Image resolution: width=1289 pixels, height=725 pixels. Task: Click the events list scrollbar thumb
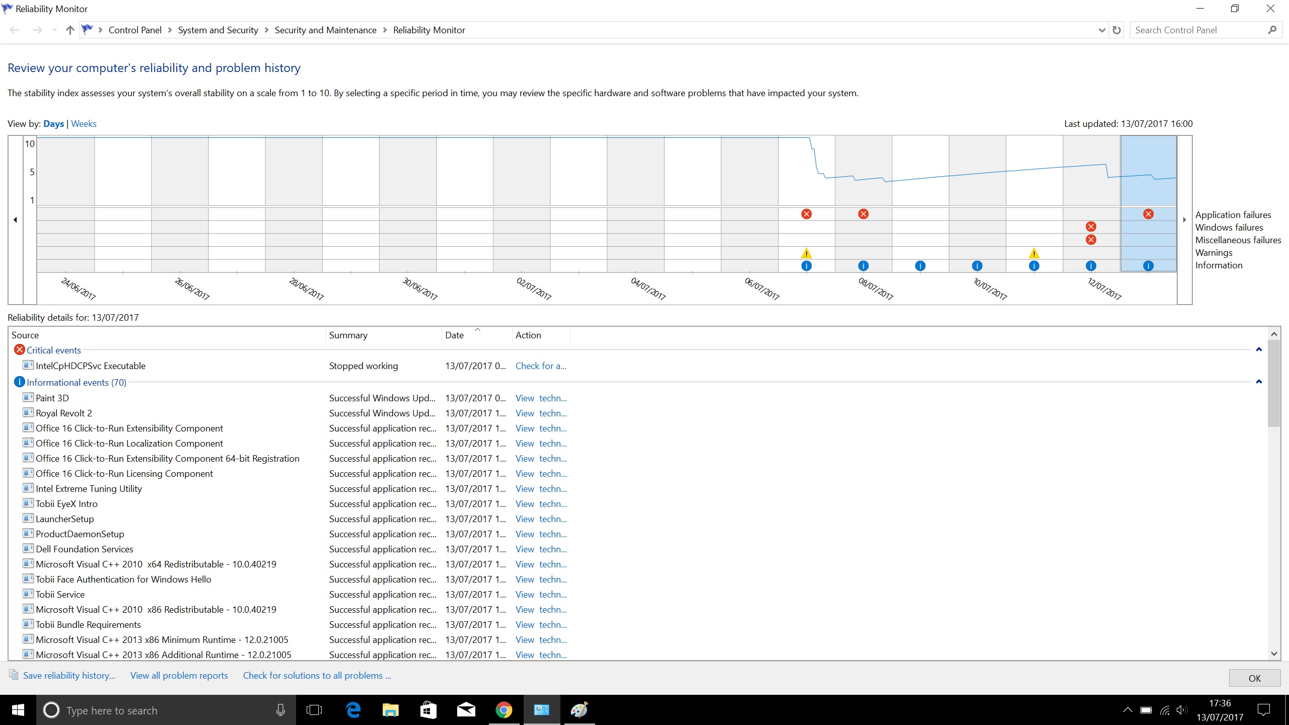point(1274,384)
